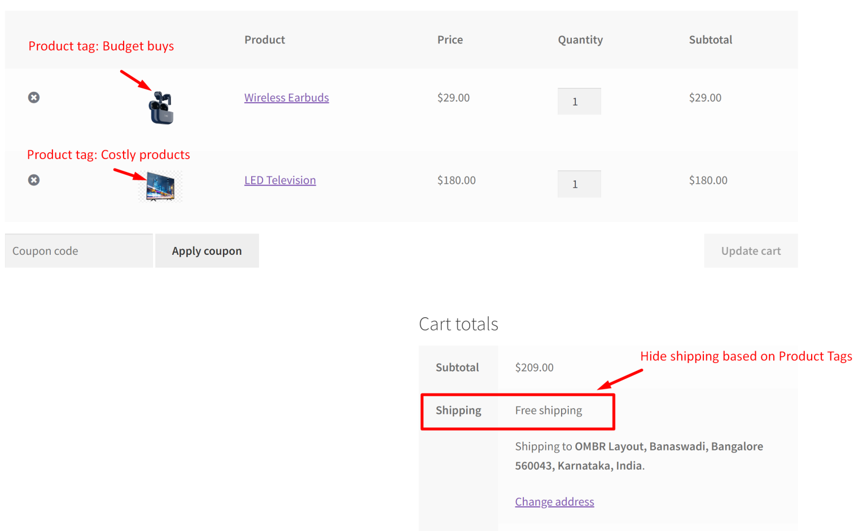Screen dimensions: 867x531
Task: Click the Quantity column header
Action: pyautogui.click(x=580, y=39)
